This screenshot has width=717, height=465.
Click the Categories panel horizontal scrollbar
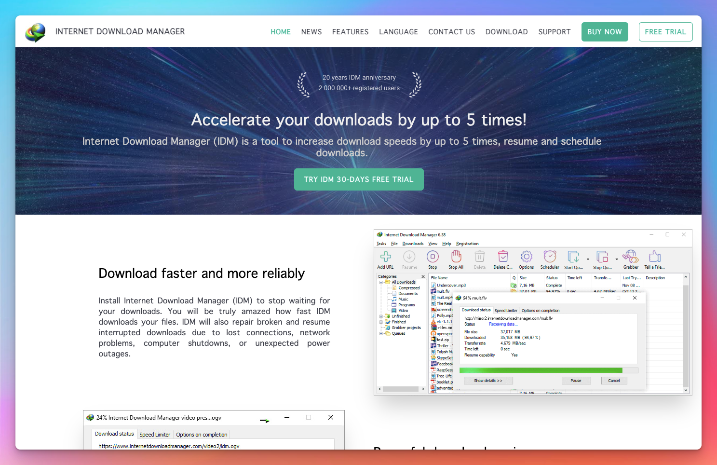click(401, 389)
